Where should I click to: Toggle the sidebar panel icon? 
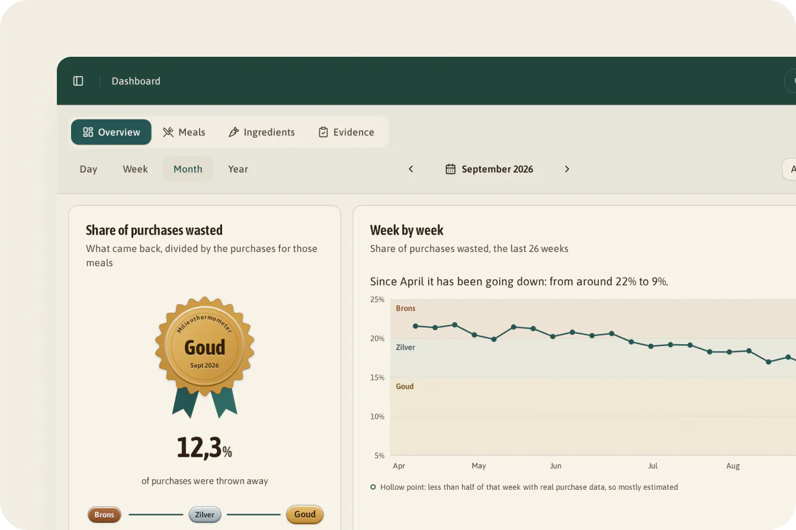point(78,81)
